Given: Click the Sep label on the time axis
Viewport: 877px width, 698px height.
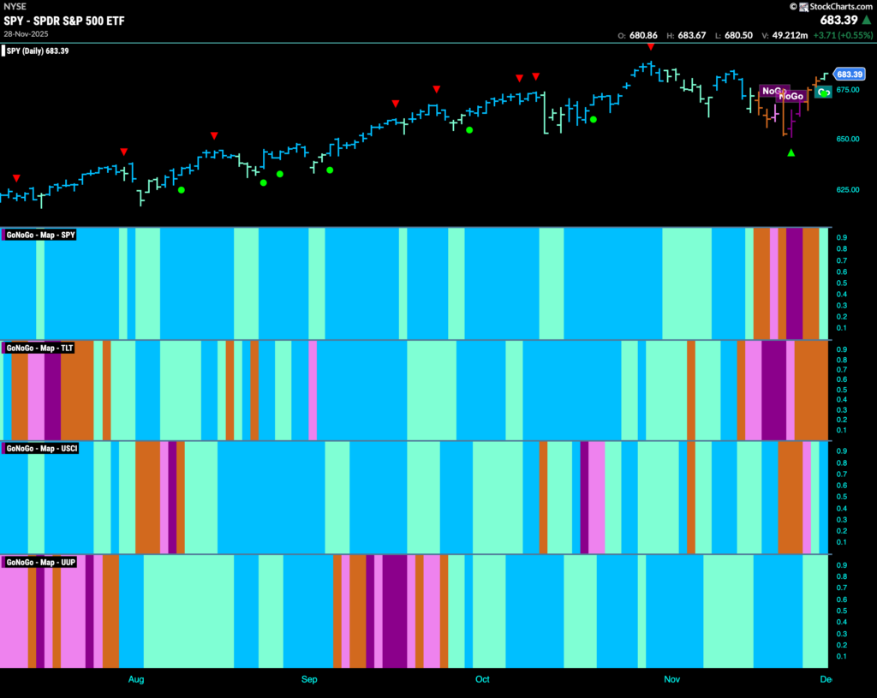Looking at the screenshot, I should 309,679.
